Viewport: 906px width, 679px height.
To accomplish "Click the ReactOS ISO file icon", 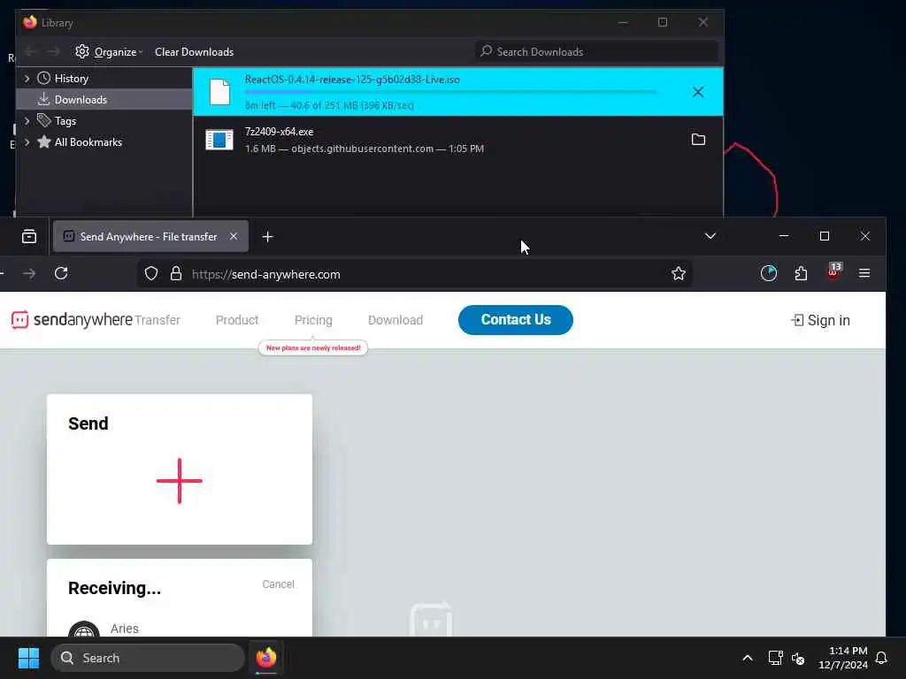I will pos(219,92).
